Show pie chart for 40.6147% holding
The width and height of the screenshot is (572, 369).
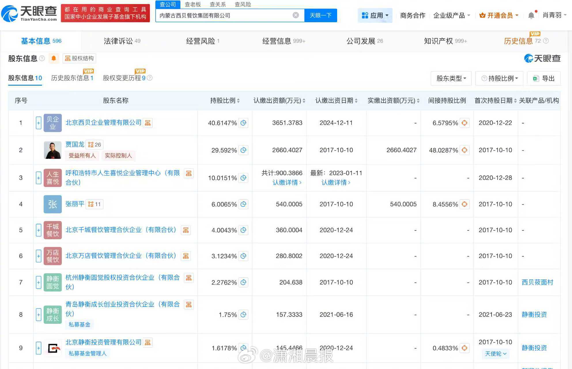243,123
